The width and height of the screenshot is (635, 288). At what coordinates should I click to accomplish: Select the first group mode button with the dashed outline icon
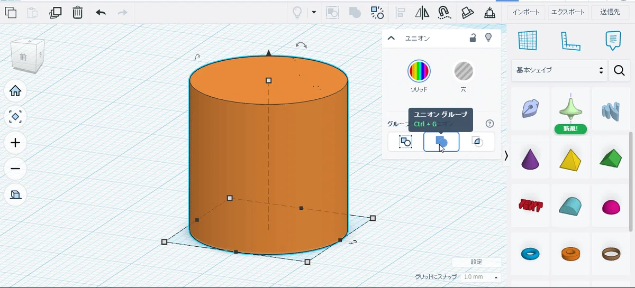(x=405, y=142)
